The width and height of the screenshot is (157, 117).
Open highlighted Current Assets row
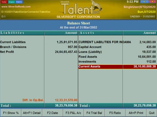click(x=118, y=66)
